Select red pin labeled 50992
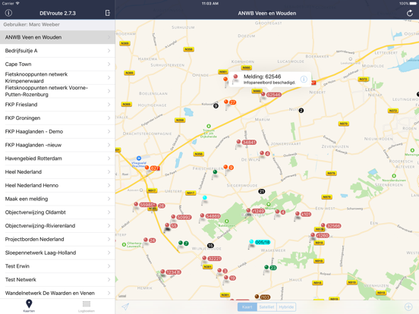Viewport: 419px width, 314px height. pos(181,218)
